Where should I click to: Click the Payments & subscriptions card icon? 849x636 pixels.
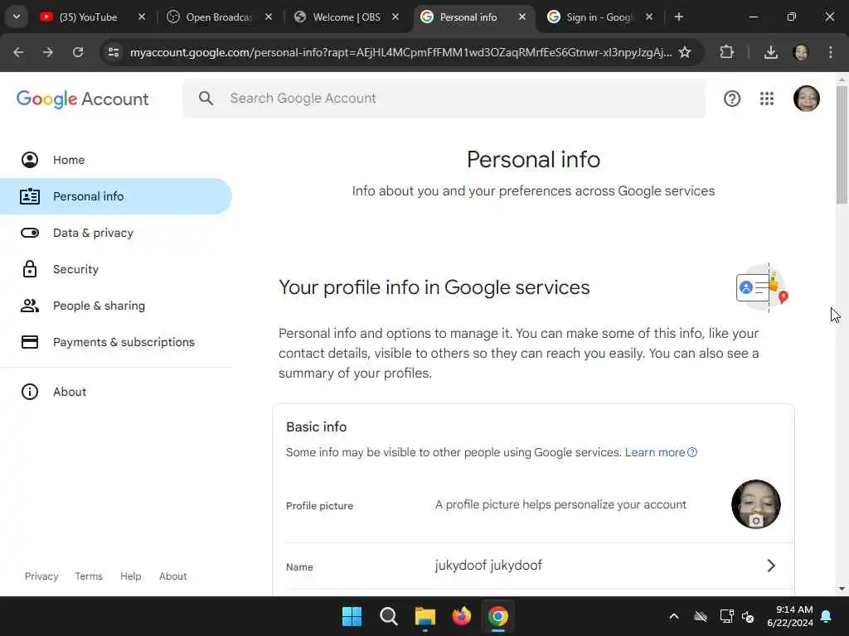click(x=30, y=342)
